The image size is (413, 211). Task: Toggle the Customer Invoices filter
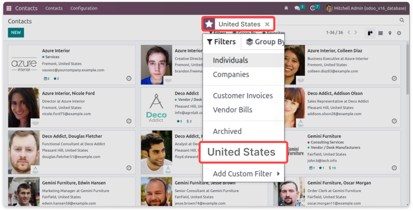(244, 95)
